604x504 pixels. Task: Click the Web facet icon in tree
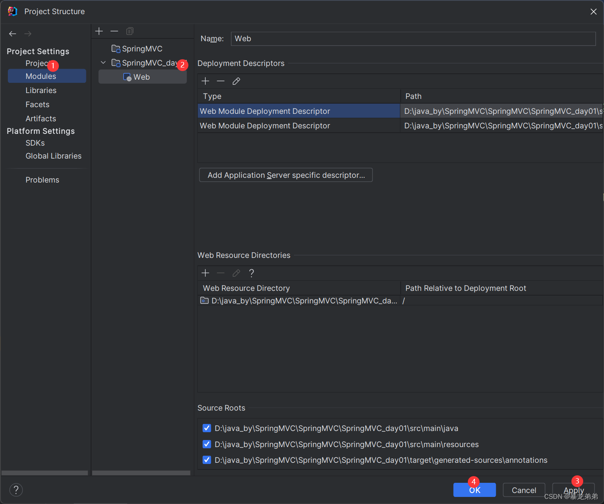point(127,77)
